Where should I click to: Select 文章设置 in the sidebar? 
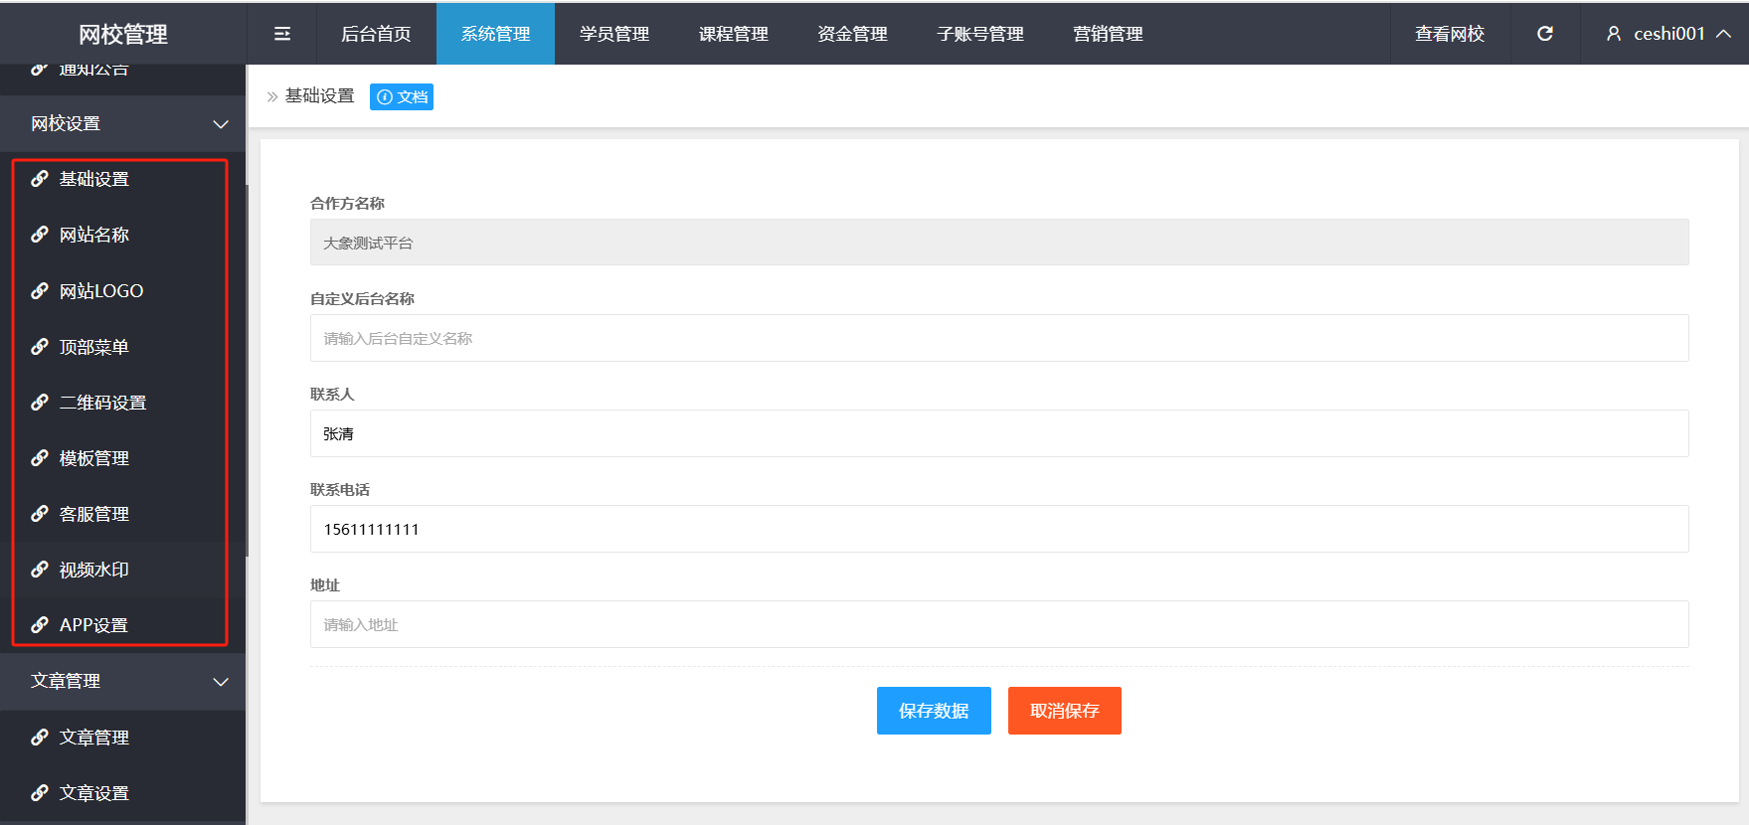point(122,793)
